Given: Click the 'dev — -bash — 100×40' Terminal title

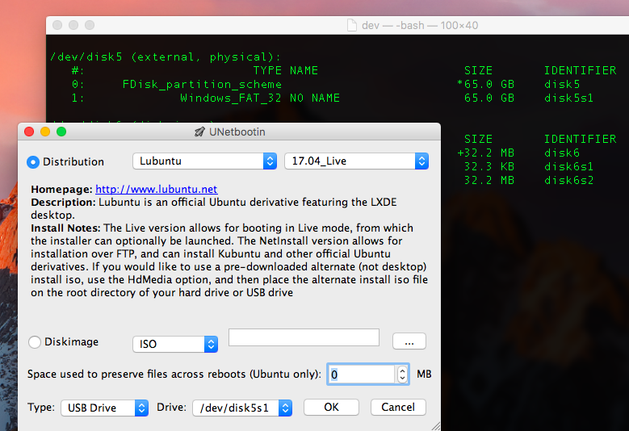Looking at the screenshot, I should point(420,26).
